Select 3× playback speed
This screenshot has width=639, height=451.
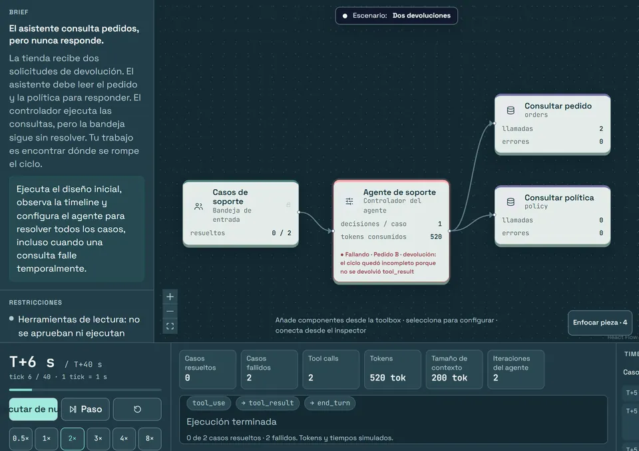tap(99, 438)
